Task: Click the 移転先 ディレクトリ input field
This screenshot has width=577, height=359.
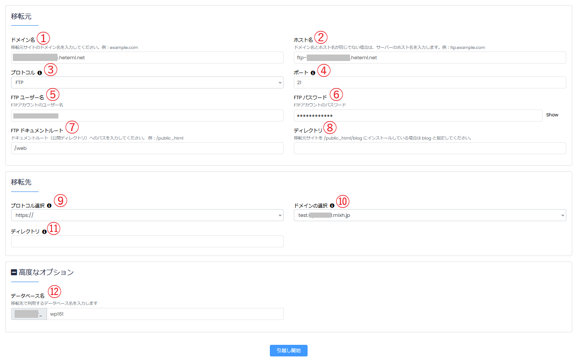Action: tap(147, 241)
